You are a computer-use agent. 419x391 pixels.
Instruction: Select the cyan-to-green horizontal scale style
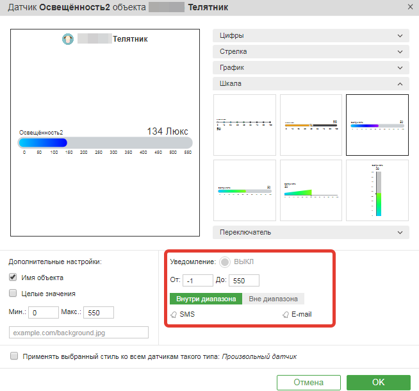(244, 189)
